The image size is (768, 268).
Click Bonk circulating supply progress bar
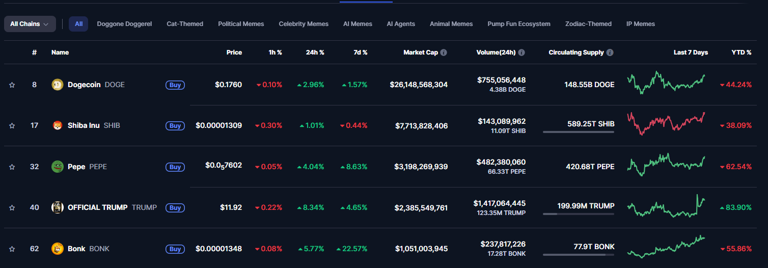click(579, 255)
